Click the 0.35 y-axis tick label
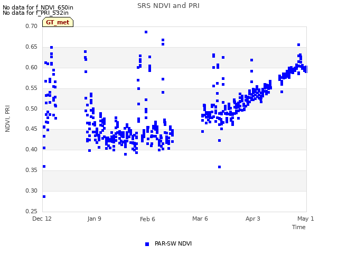The image size is (338, 254). 32,170
